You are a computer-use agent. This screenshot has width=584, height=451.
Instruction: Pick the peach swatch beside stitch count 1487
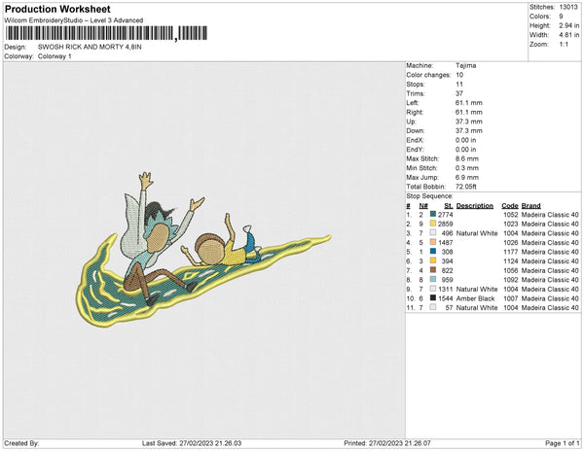[x=433, y=242]
